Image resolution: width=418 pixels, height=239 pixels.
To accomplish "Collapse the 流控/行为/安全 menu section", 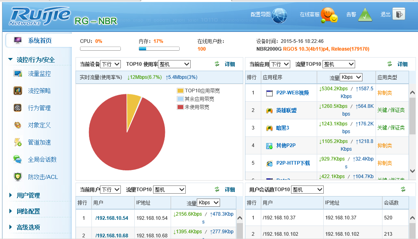I will tap(11, 60).
